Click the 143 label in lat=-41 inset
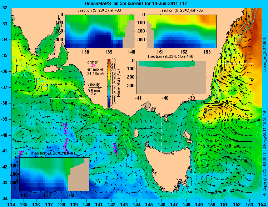The image size is (268, 207). click(x=48, y=195)
